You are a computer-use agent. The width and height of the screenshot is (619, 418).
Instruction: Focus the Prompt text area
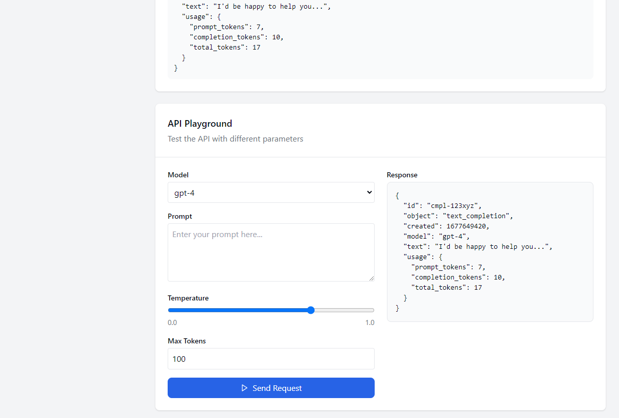coord(271,252)
